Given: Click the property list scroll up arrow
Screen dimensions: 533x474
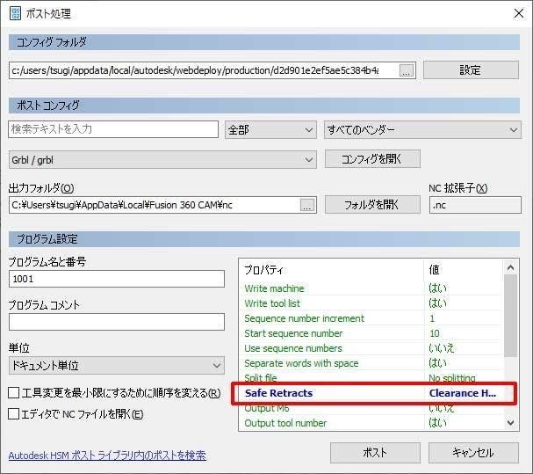Looking at the screenshot, I should (510, 267).
